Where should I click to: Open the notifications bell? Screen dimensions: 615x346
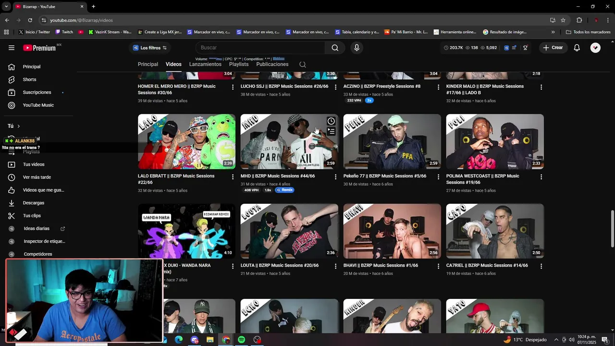coord(577,48)
